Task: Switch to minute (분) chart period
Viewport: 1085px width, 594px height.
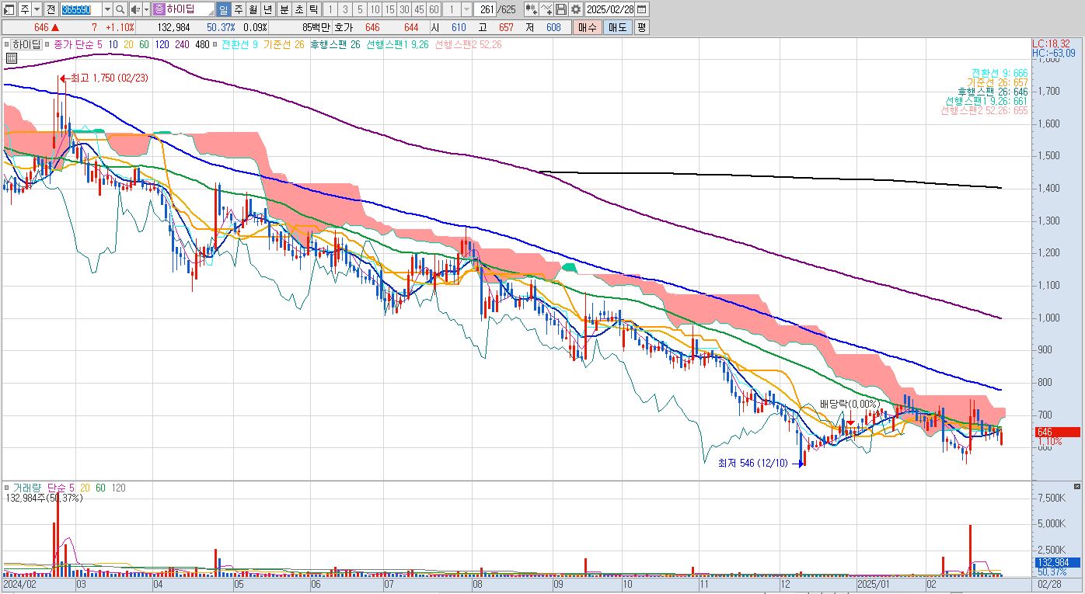Action: click(284, 9)
